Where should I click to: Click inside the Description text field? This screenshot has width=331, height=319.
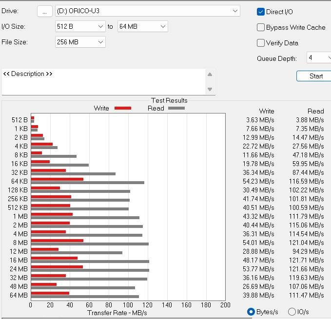tap(103, 82)
